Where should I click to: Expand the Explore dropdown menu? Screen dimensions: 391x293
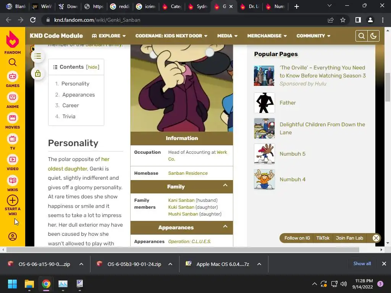coord(109,36)
